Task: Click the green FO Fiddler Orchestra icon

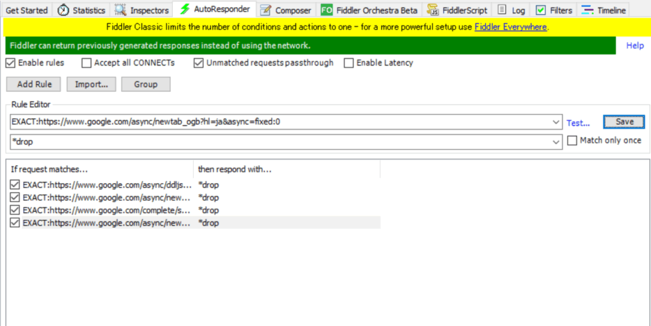Action: [x=327, y=10]
